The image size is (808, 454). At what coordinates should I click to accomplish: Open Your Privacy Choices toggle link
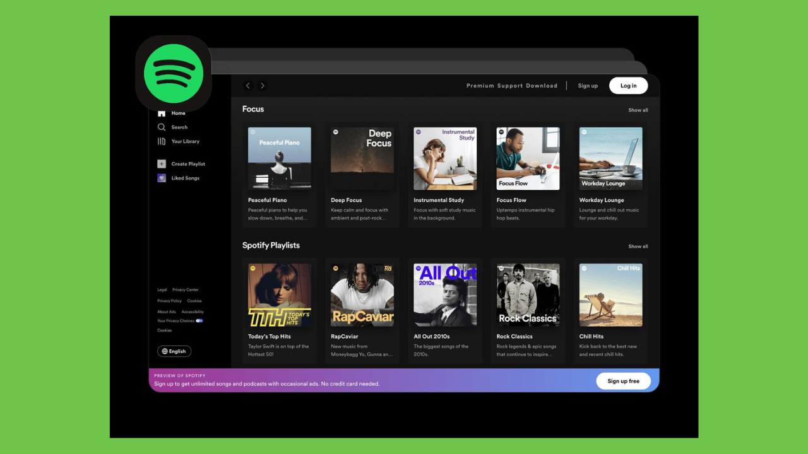point(180,321)
